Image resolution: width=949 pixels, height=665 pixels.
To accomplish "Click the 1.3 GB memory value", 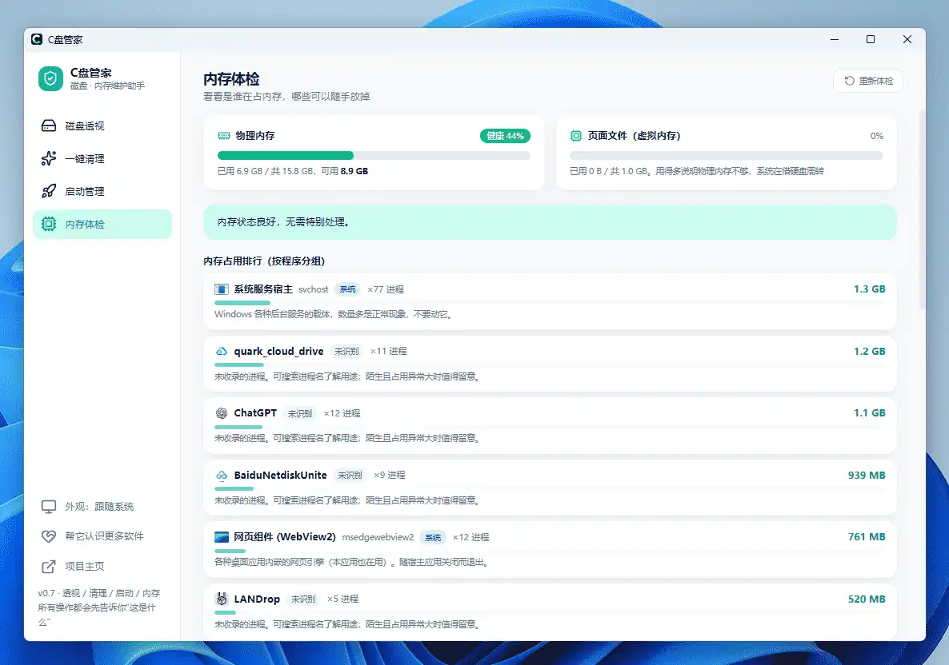I will coord(869,289).
